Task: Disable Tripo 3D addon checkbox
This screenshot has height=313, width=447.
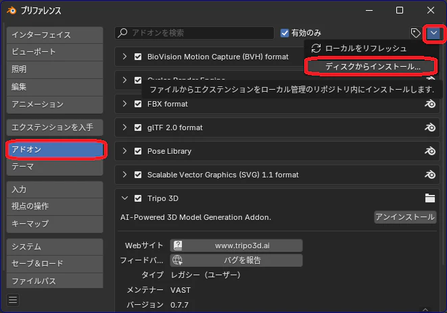Action: [x=138, y=198]
